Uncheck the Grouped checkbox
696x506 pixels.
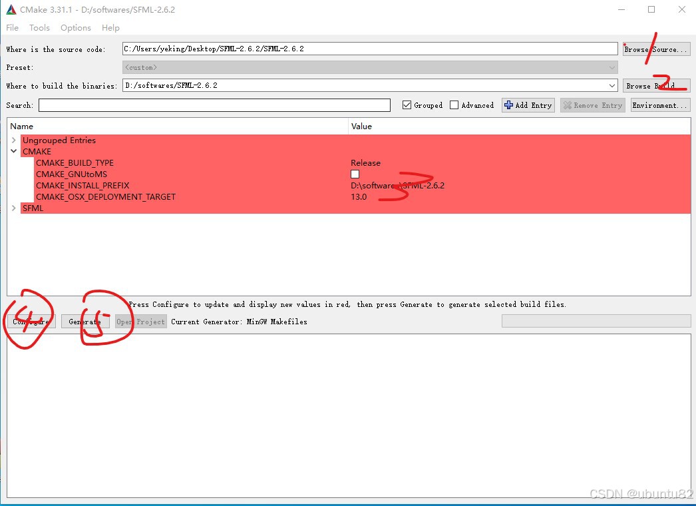point(407,105)
